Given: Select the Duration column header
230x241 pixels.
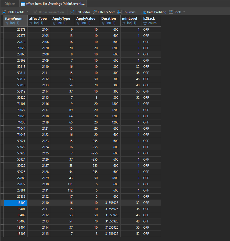Looking at the screenshot, I should tap(110, 21).
